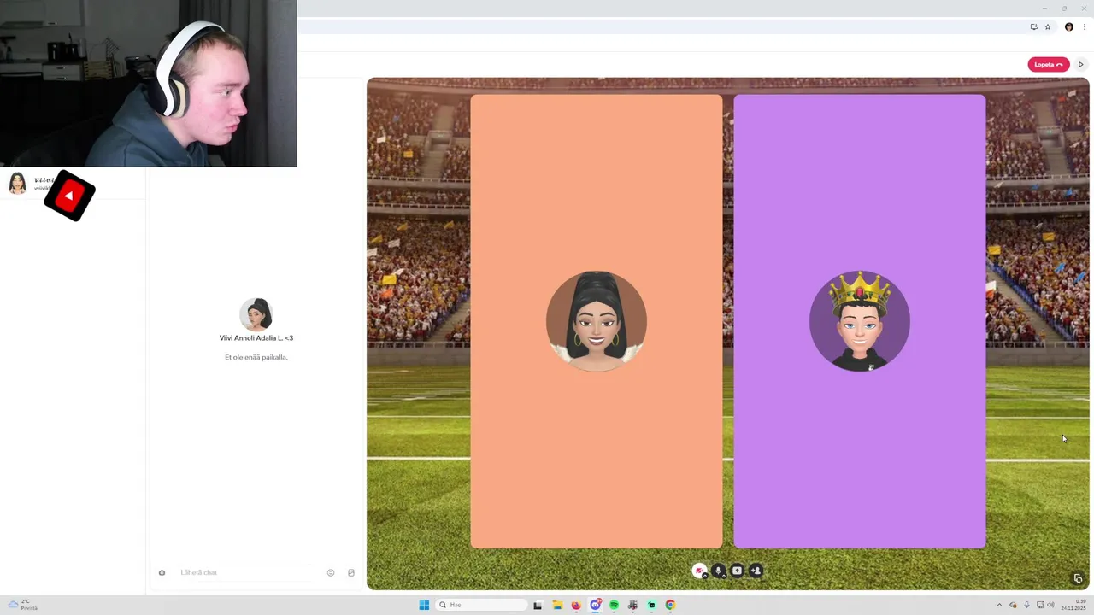Click the crowned avatar in the purple tile

pos(860,321)
